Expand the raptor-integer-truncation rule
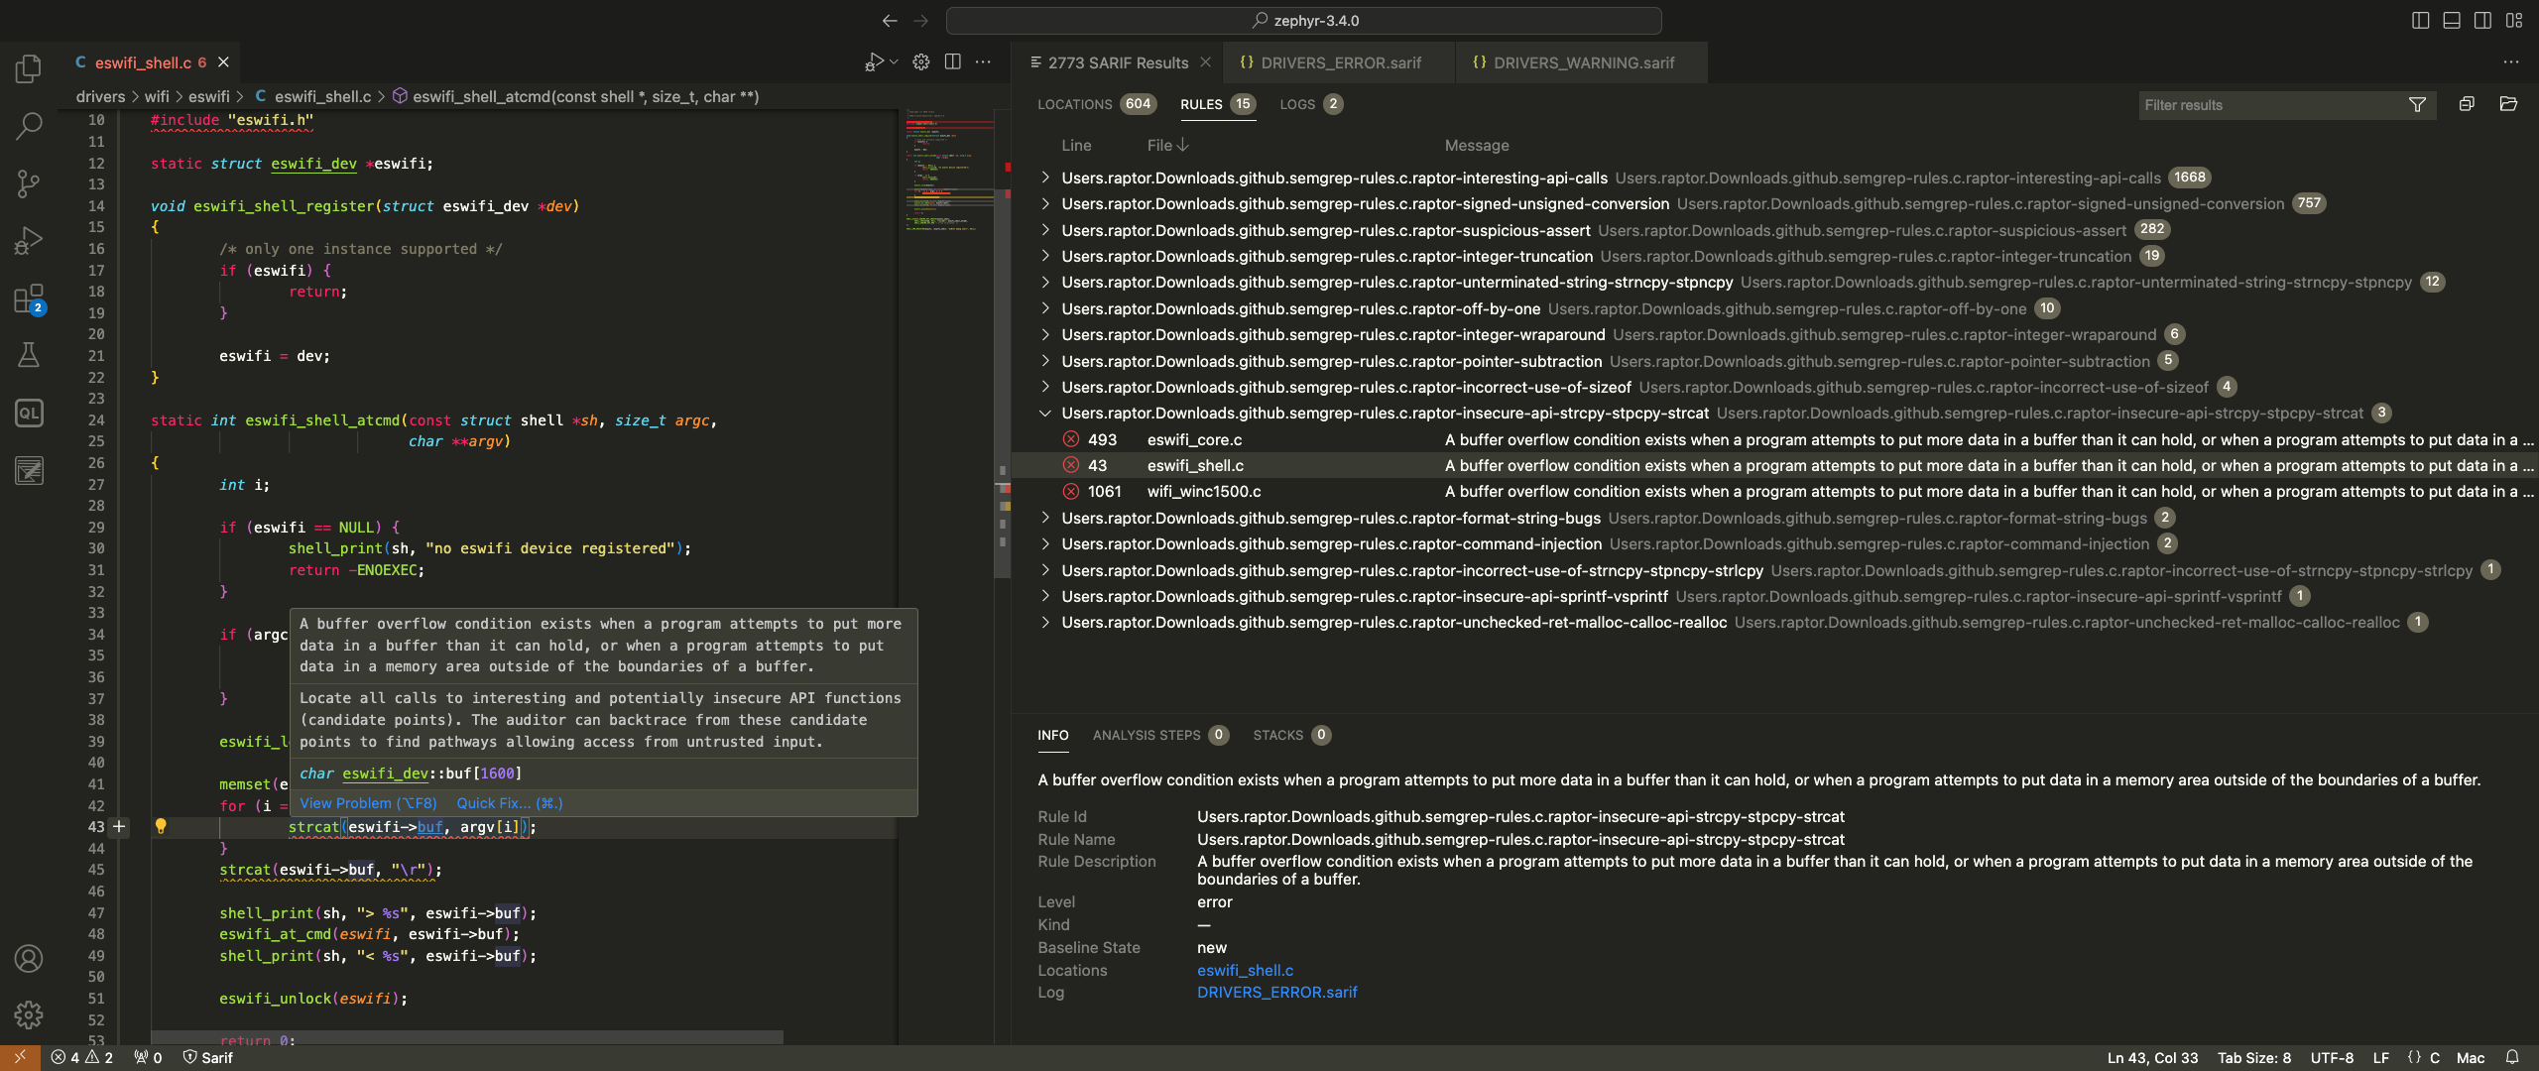 pos(1044,257)
